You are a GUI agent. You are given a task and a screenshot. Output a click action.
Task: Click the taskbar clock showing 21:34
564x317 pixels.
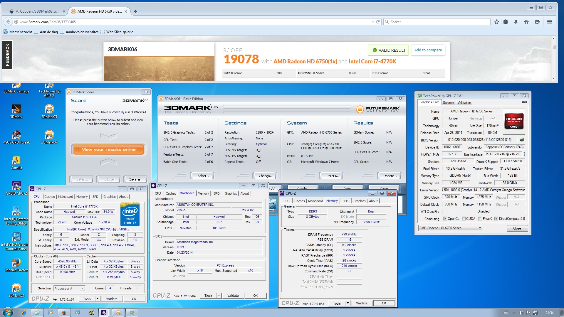[x=549, y=313]
